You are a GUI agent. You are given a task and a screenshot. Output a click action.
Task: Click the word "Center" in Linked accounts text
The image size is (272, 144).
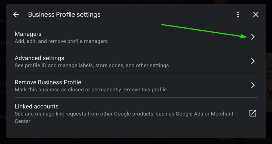click(x=22, y=121)
